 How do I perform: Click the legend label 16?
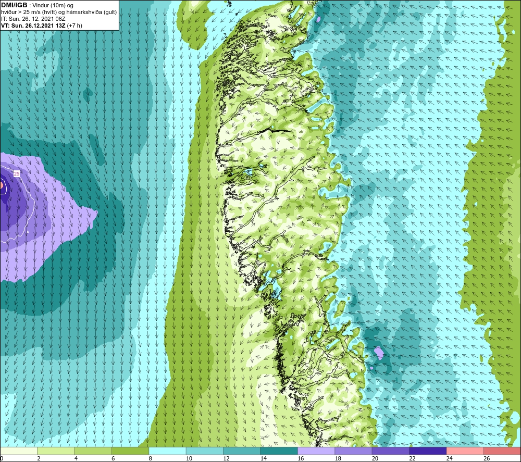pos(301,458)
